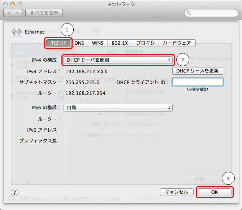
Task: Click DHCP リースを更新 button
Action: (198, 71)
